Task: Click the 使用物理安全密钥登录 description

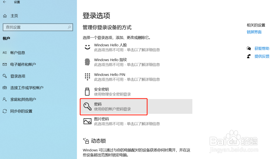Action: (112, 94)
